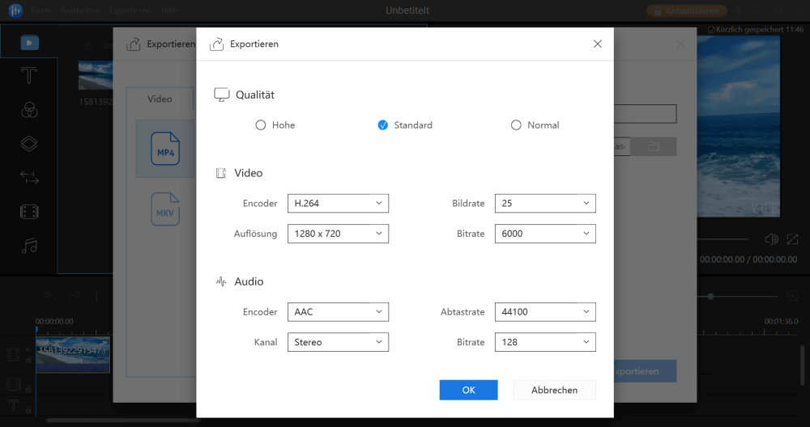
Task: Expand the Auflösung 1280 x 720 dropdown
Action: (338, 235)
